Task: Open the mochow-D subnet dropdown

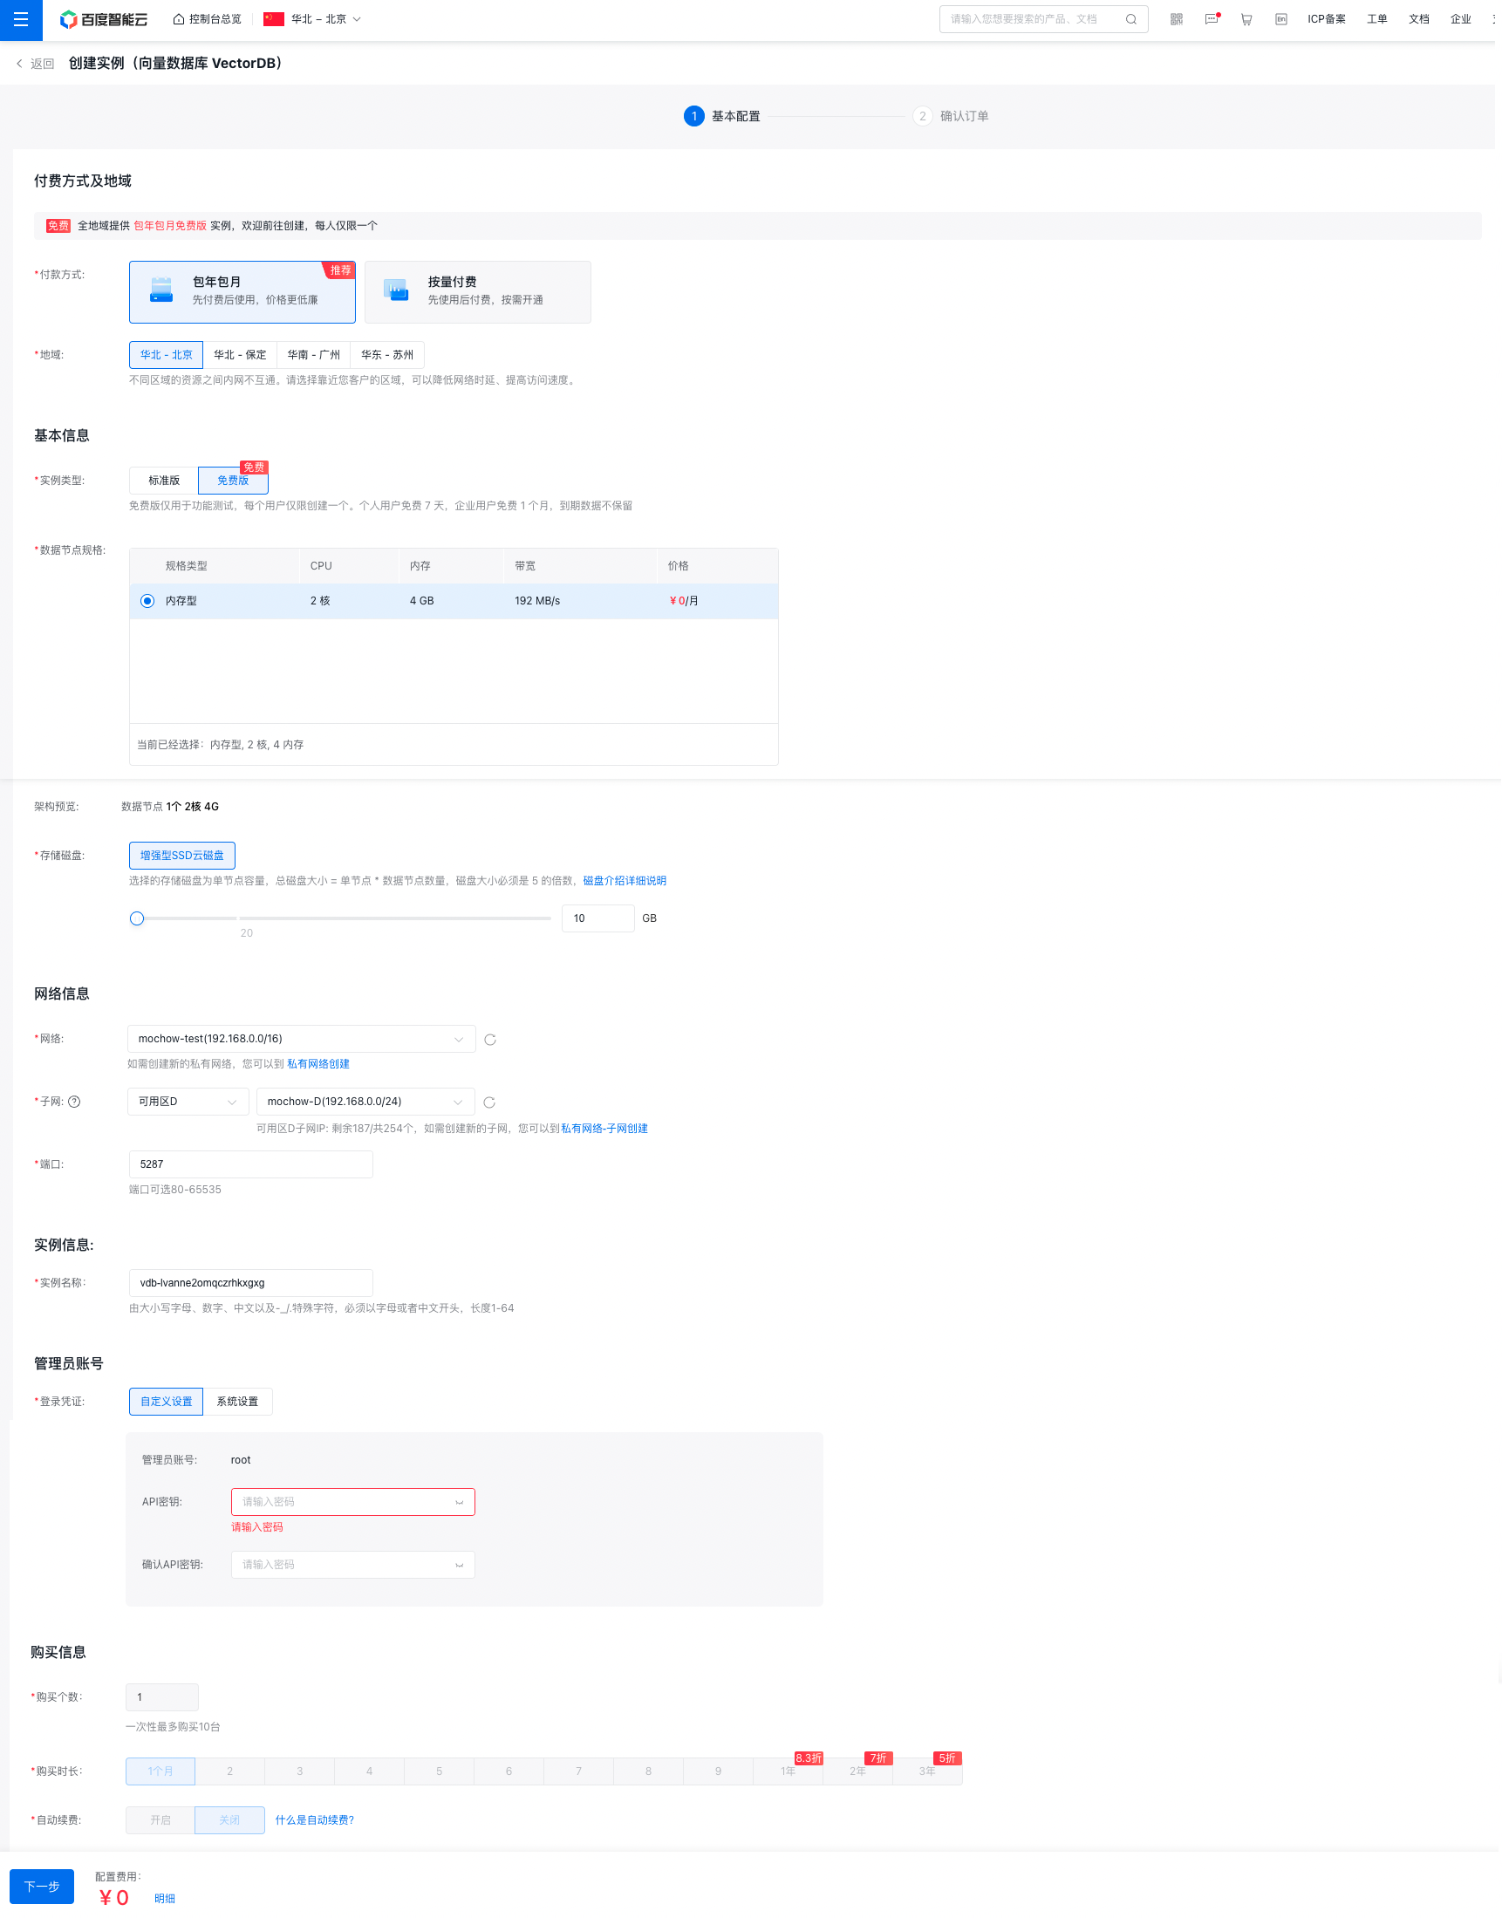Action: [365, 1101]
